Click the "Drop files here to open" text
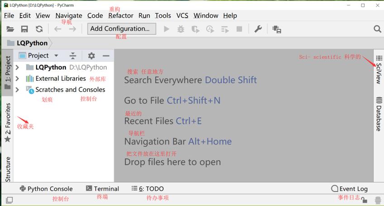 coord(172,162)
